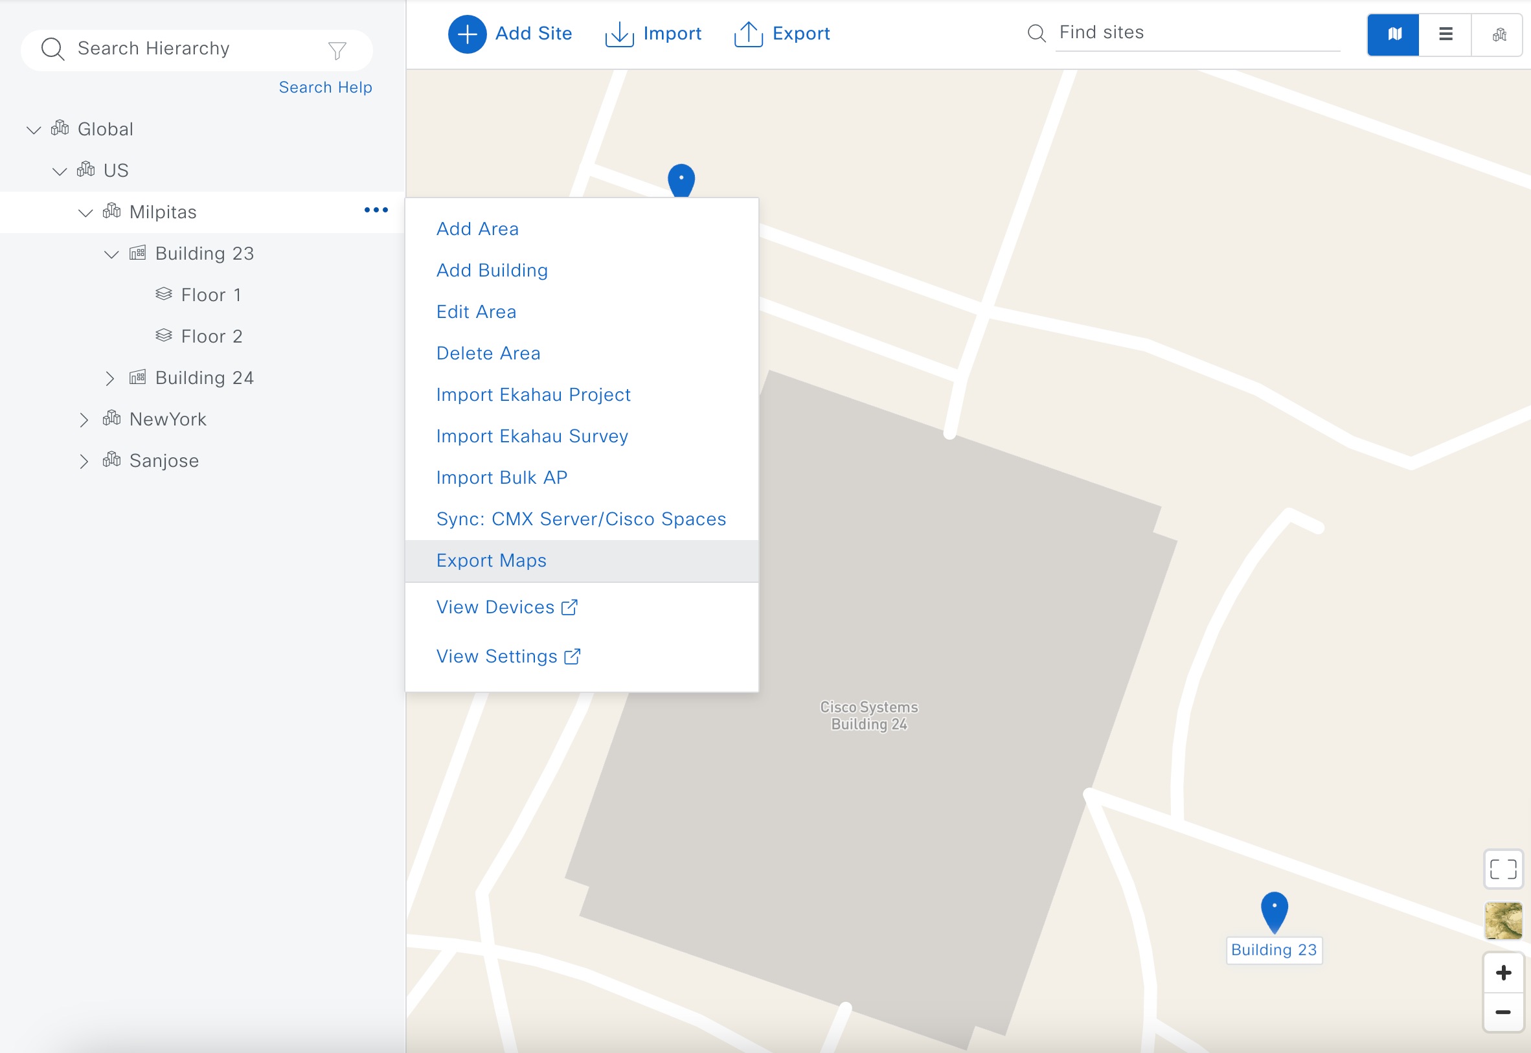Click the fullscreen map control icon

[1503, 870]
